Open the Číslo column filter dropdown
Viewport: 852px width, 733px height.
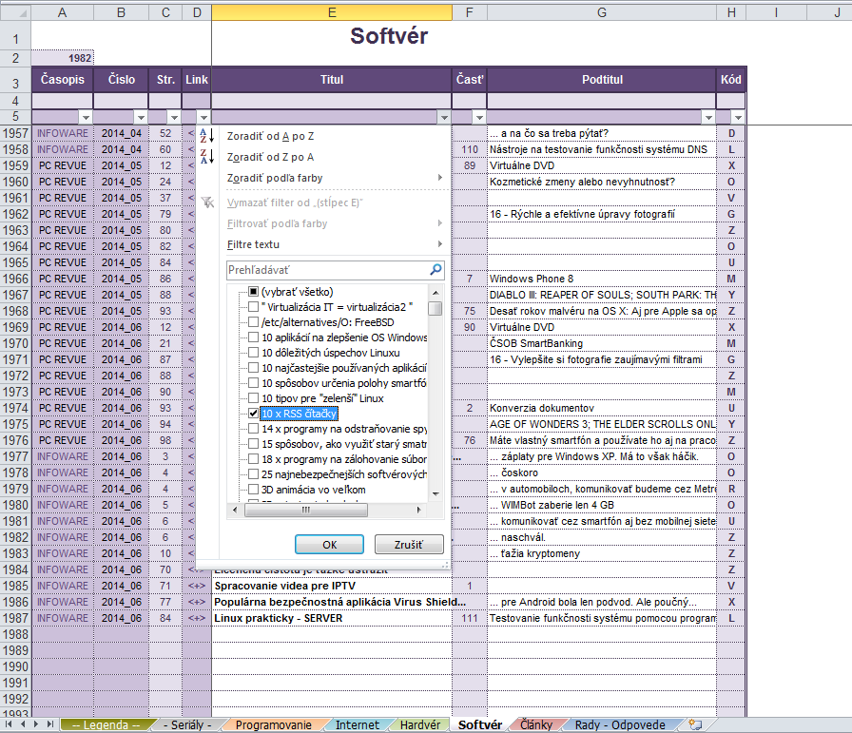coord(141,117)
